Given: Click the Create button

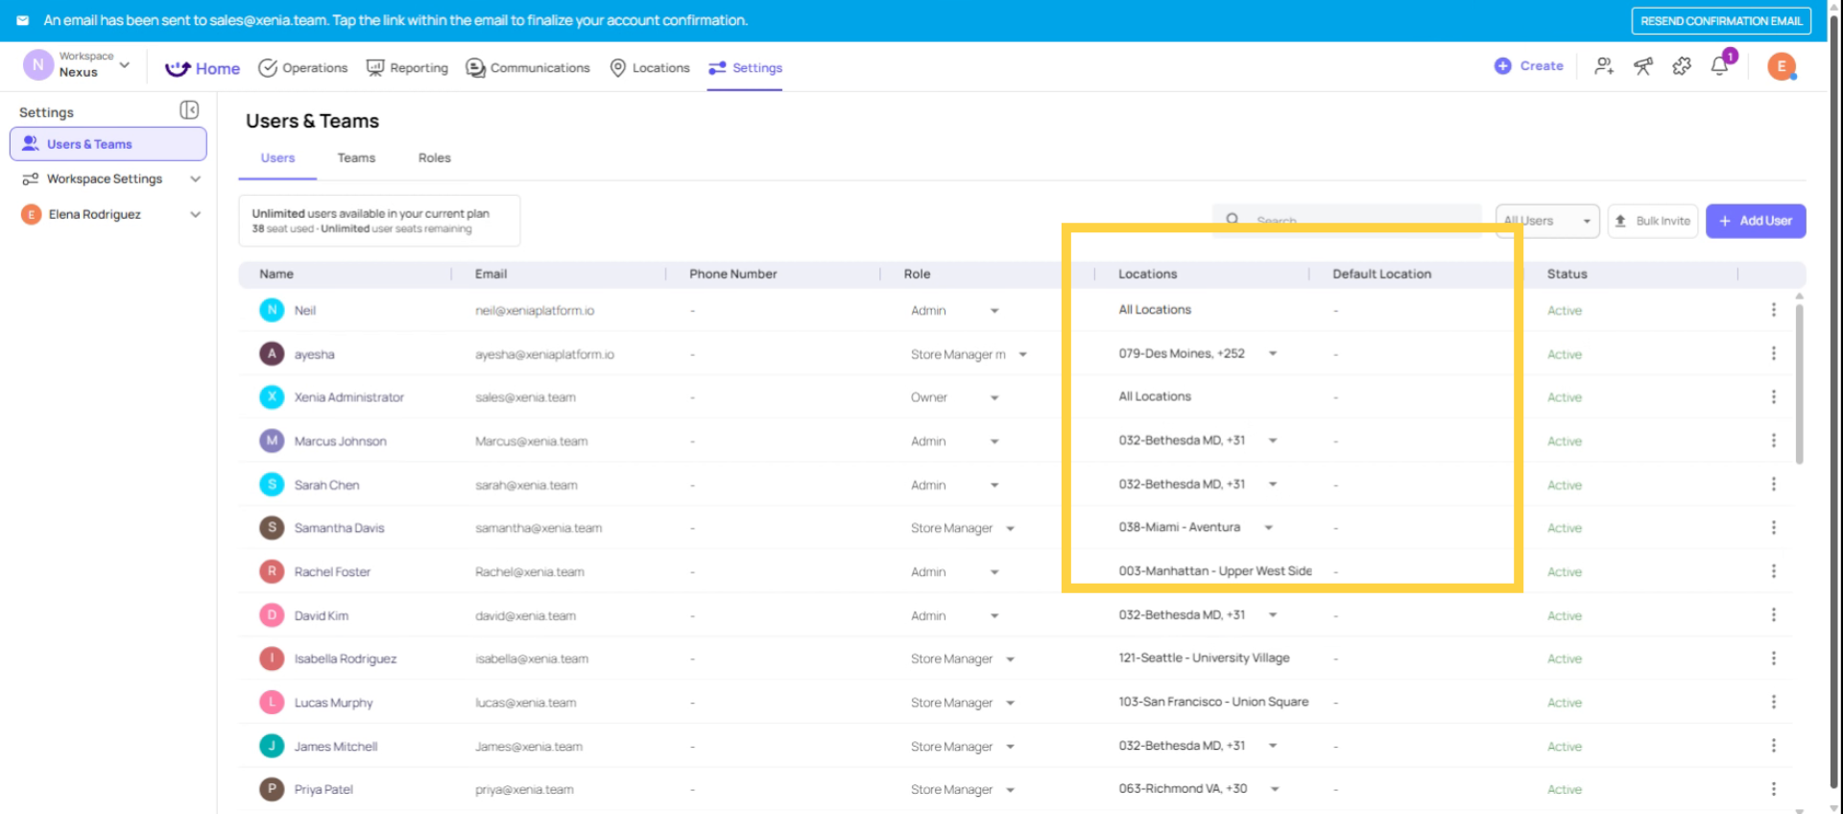Looking at the screenshot, I should [x=1529, y=66].
